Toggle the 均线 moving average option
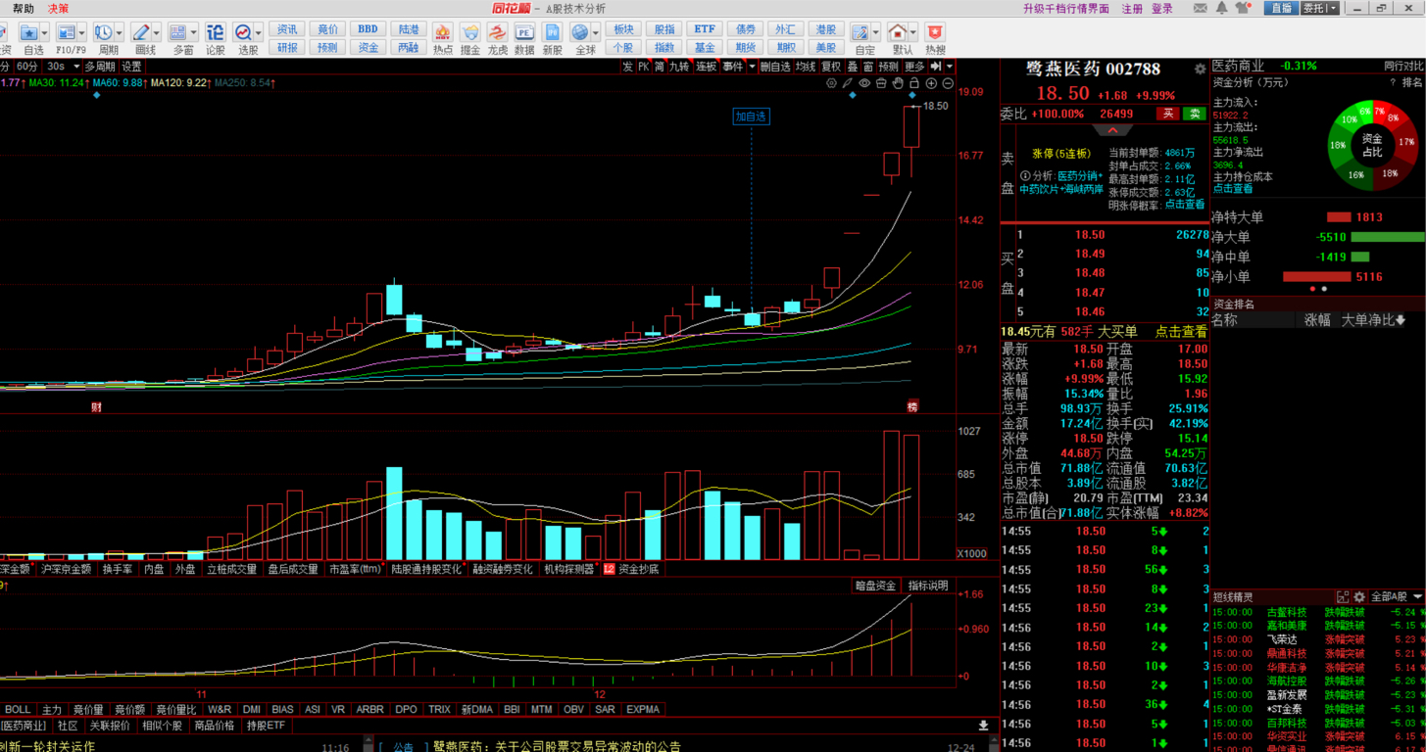 [805, 67]
